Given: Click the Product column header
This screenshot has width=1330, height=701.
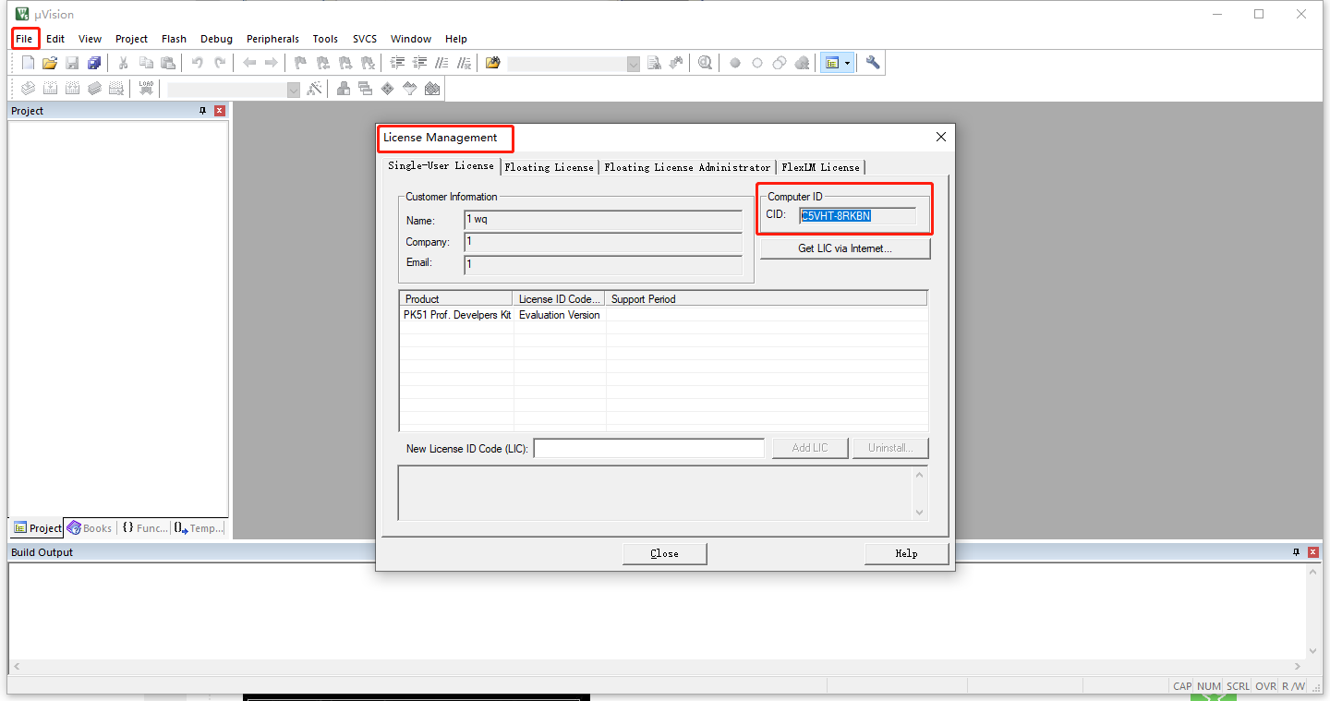Looking at the screenshot, I should pyautogui.click(x=456, y=298).
